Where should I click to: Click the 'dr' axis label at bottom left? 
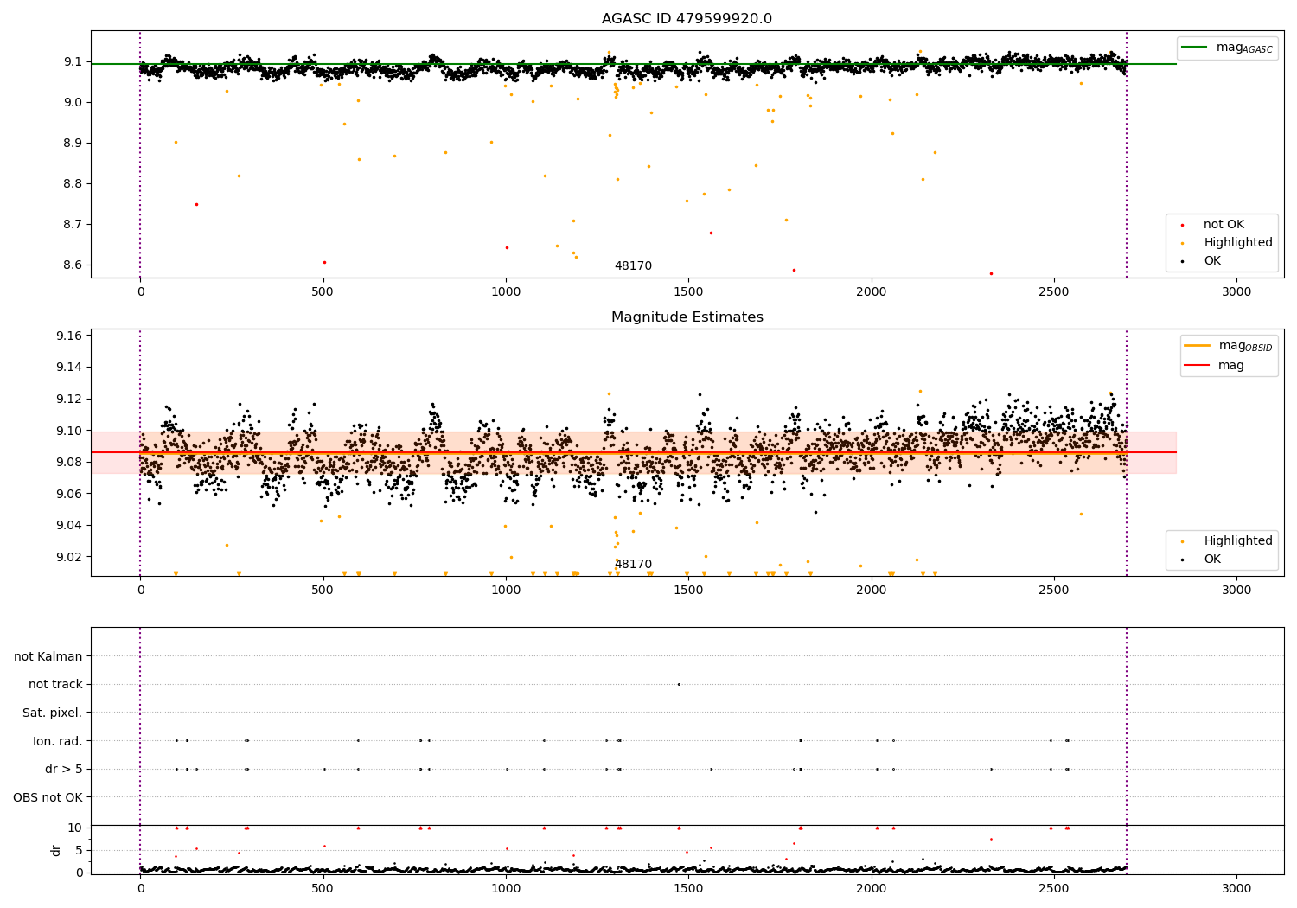(x=56, y=850)
